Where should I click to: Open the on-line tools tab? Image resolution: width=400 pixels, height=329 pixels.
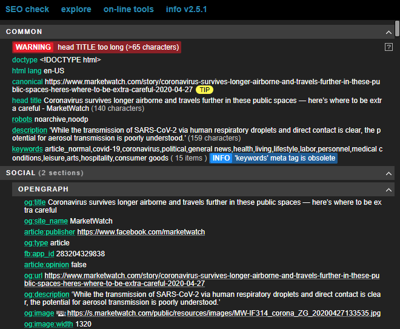(128, 9)
